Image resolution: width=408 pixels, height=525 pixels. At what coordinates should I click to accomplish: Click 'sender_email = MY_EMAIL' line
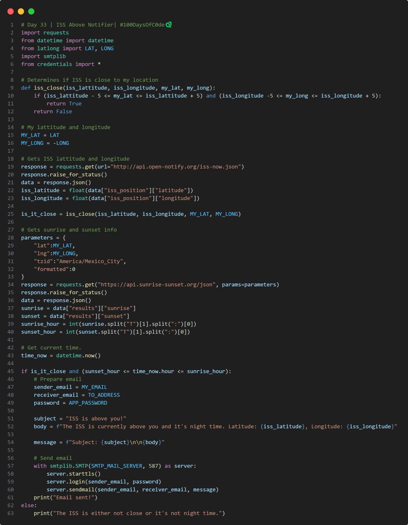pos(70,387)
